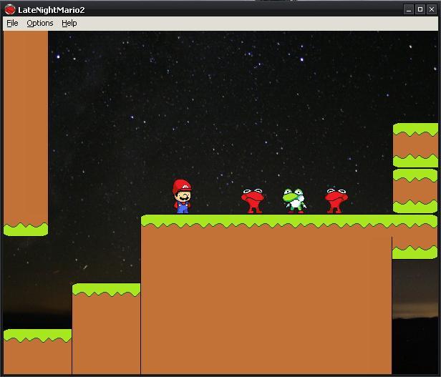This screenshot has height=377, width=441.
Task: Open the File menu
Action: click(12, 23)
